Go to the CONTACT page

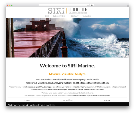pyautogui.click(x=75, y=16)
